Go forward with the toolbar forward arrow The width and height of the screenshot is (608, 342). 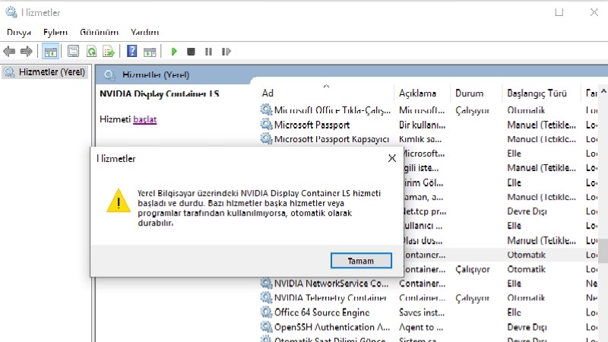(27, 52)
